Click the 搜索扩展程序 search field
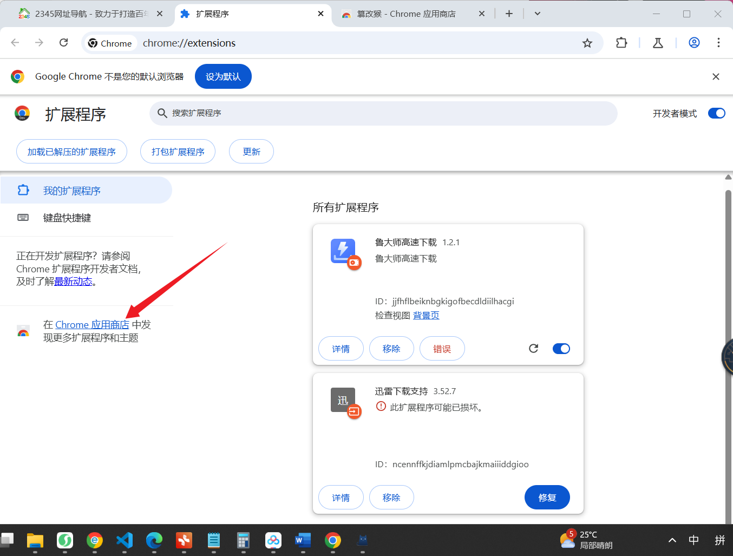The width and height of the screenshot is (733, 556). click(x=383, y=113)
